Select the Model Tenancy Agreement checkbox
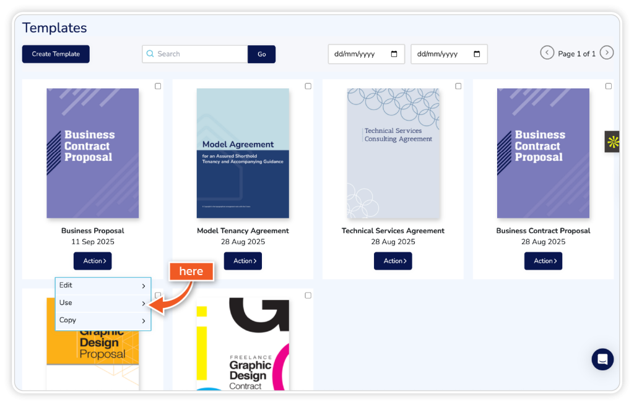Screen dimensions: 634x405 308,86
